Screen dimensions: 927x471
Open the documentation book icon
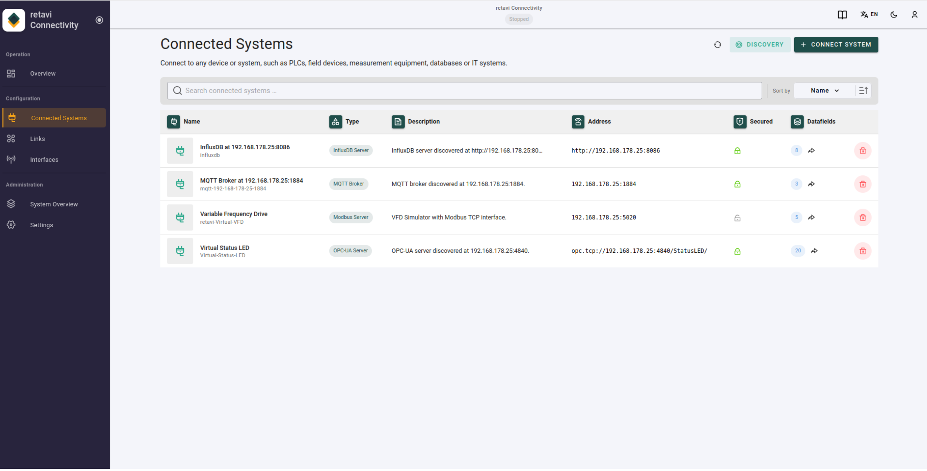pyautogui.click(x=842, y=15)
